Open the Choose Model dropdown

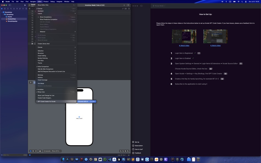point(159,6)
